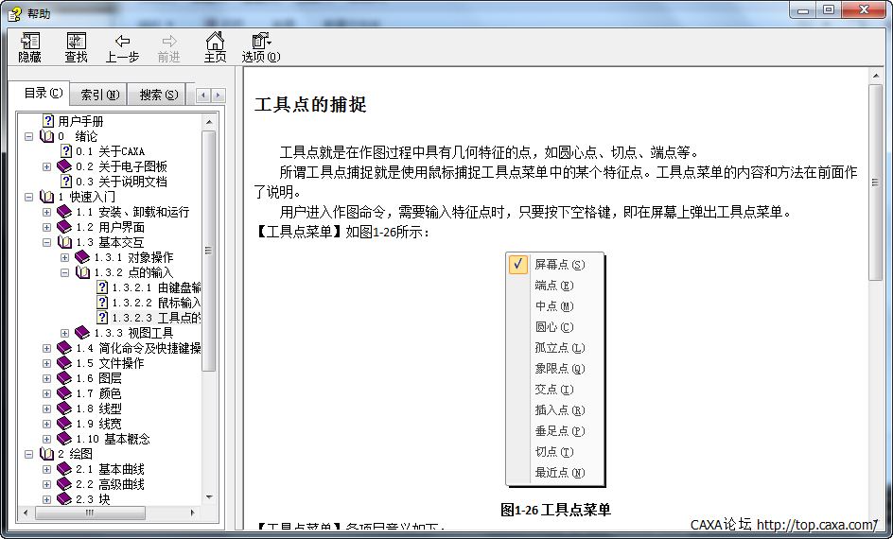Click the help icon in the title bar
Image resolution: width=893 pixels, height=539 pixels.
15,13
